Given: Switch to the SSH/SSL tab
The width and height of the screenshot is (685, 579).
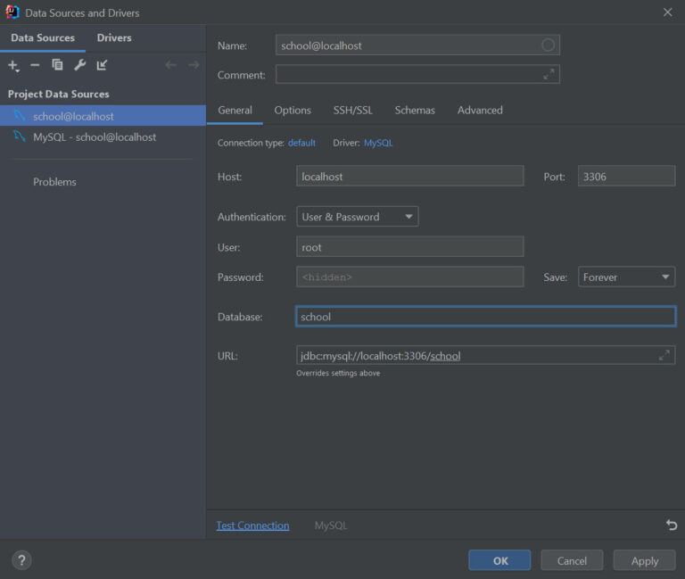Looking at the screenshot, I should pyautogui.click(x=353, y=110).
